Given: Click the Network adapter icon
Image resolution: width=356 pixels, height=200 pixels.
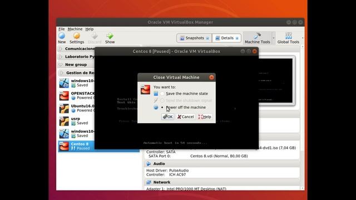Looking at the screenshot, I should 149,182.
